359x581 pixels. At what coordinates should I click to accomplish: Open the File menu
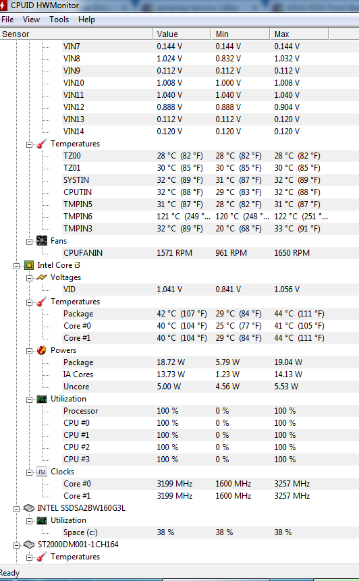click(7, 20)
